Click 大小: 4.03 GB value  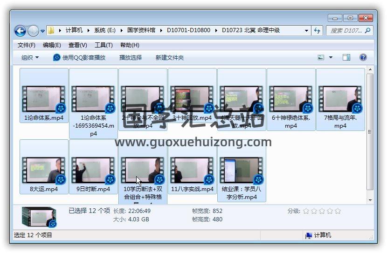(x=138, y=219)
